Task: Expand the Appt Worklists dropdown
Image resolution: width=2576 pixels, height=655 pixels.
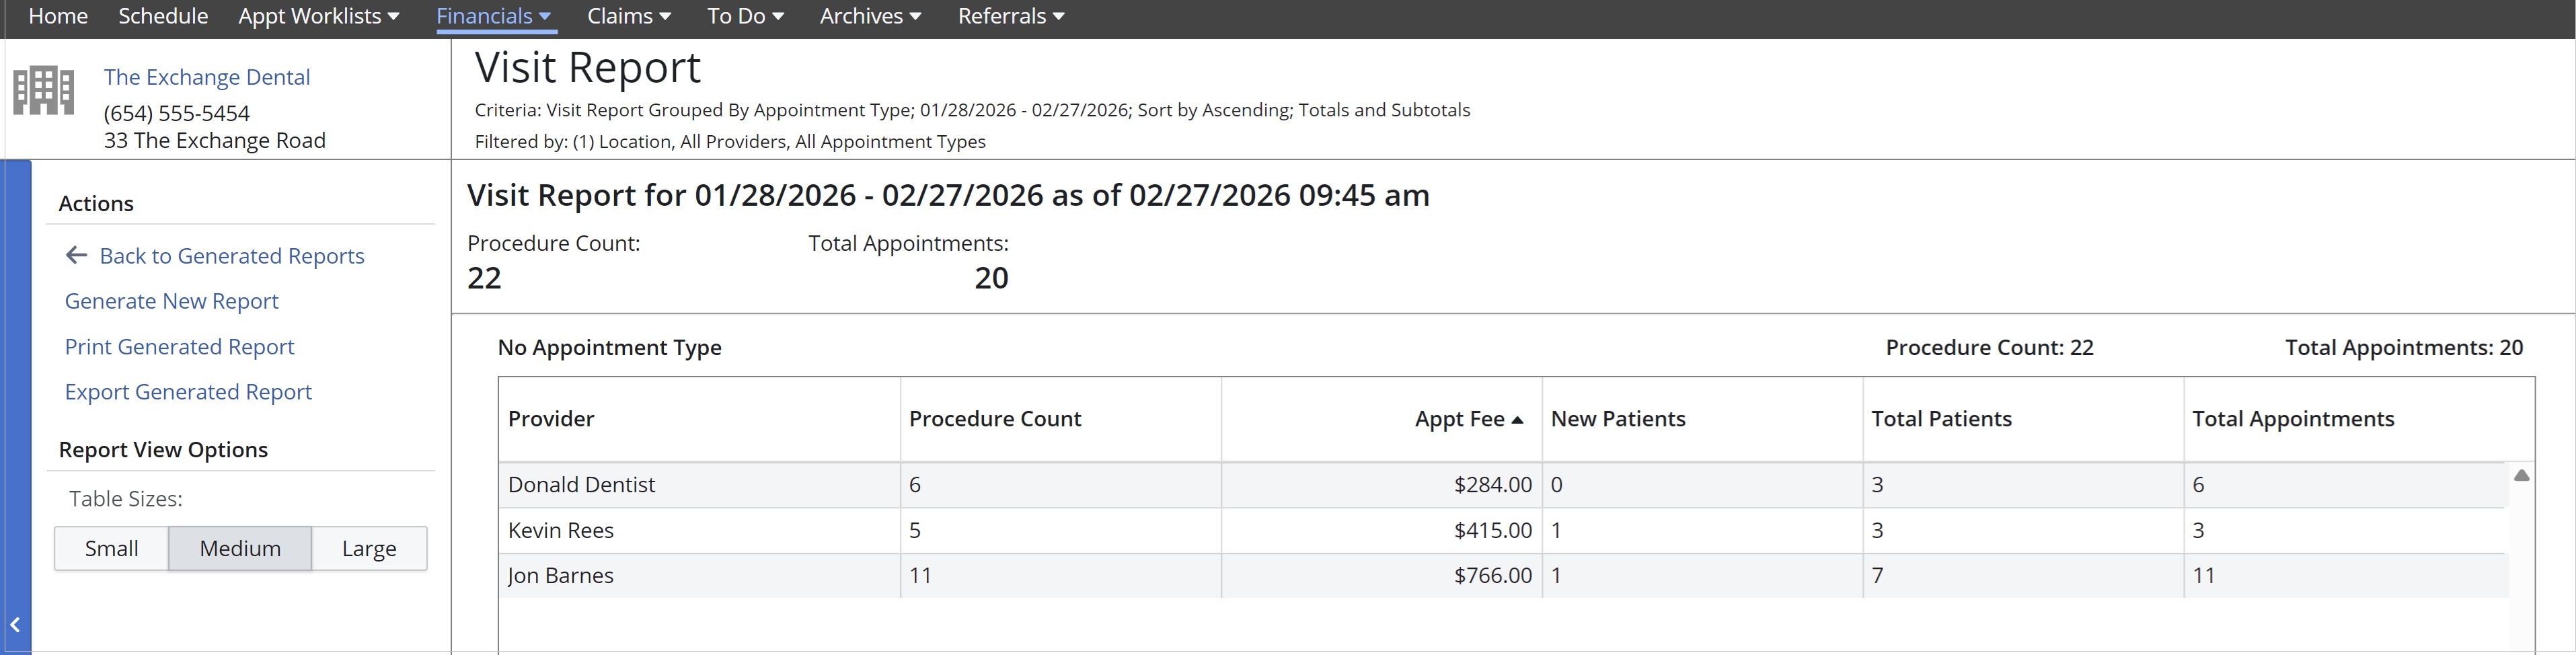Action: [318, 16]
